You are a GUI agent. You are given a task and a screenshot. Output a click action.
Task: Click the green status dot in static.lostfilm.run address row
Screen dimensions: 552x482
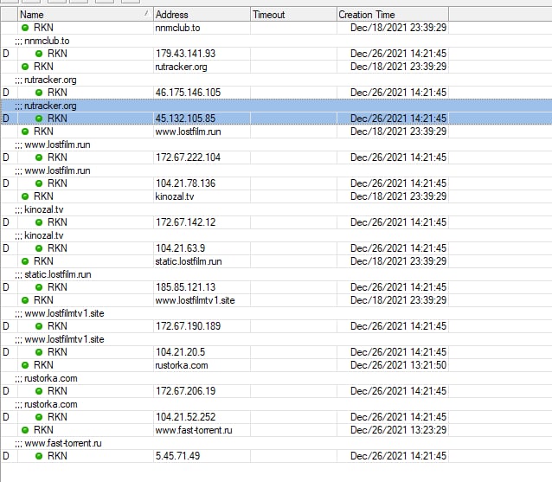coord(25,261)
